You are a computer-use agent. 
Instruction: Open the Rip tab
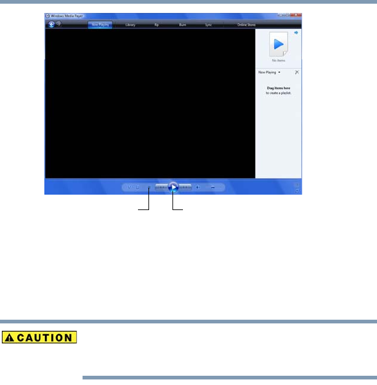coord(156,25)
